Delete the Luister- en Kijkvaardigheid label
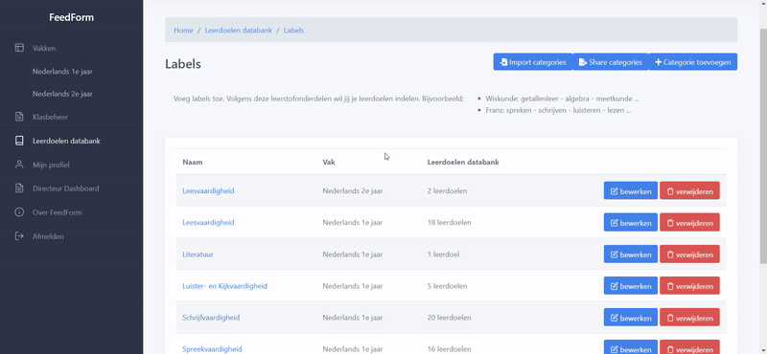This screenshot has height=354, width=767. coord(689,286)
